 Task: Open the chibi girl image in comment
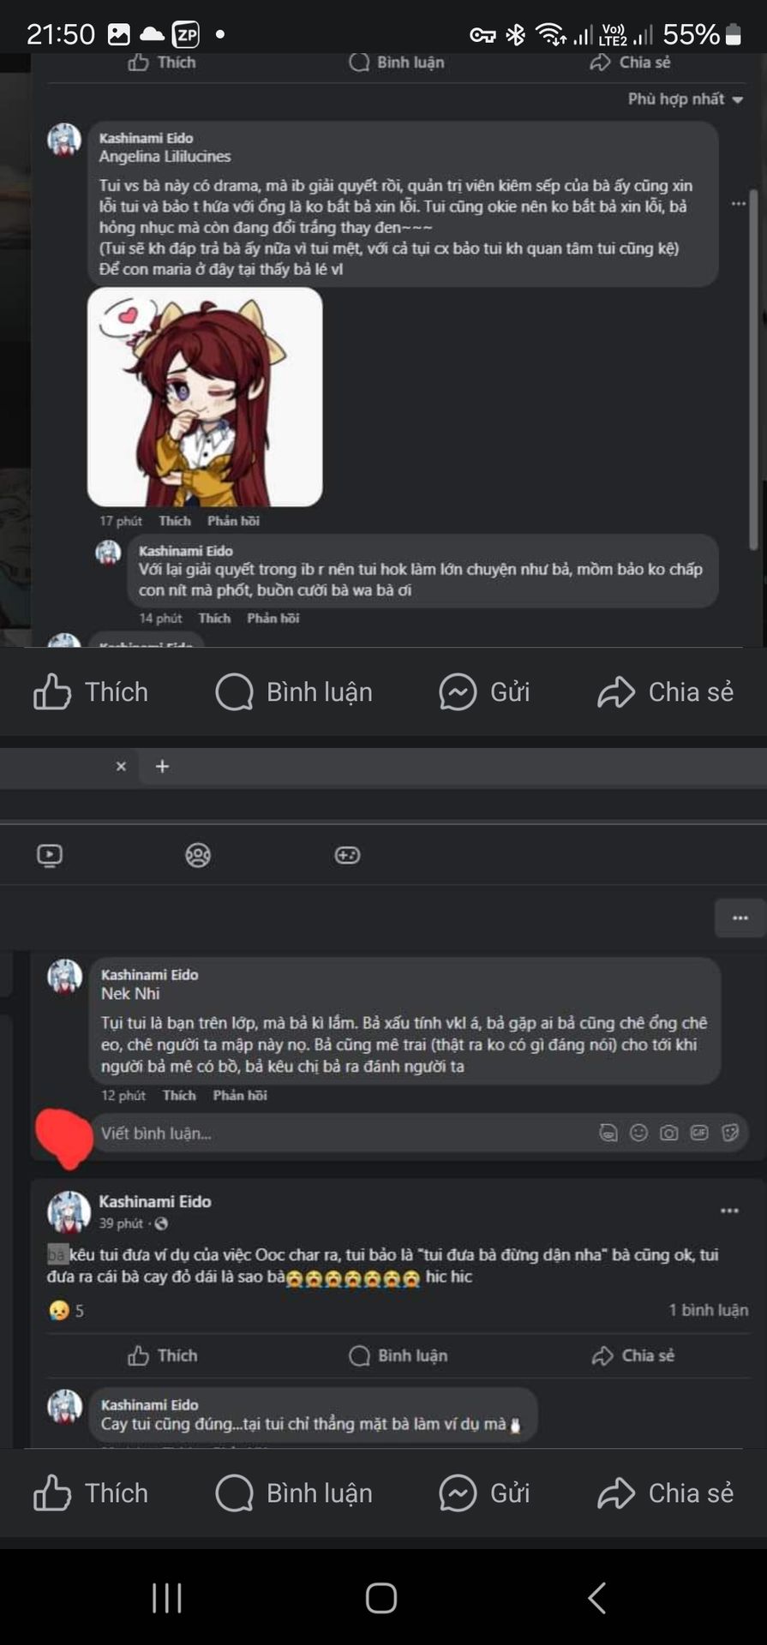click(205, 397)
